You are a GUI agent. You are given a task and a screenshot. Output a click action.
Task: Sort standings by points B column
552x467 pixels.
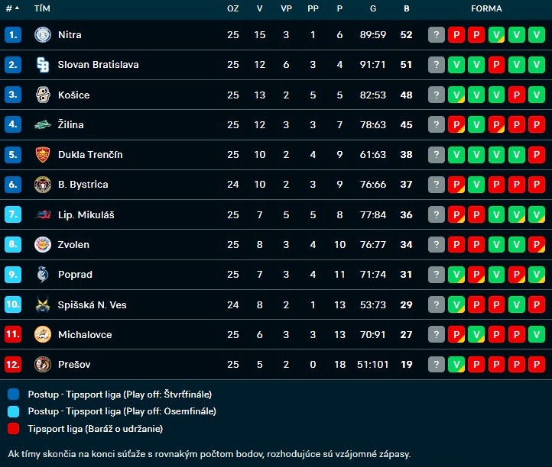[407, 8]
